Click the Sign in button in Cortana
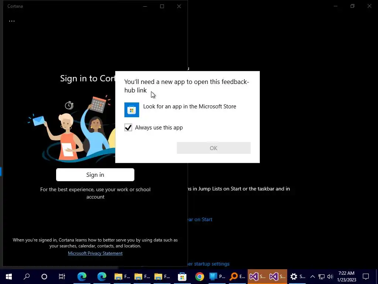This screenshot has width=378, height=284. tap(95, 175)
